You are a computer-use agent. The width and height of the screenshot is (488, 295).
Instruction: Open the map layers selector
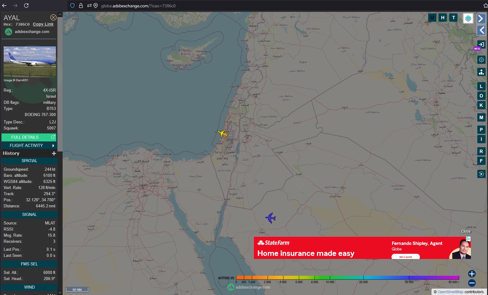point(468,19)
